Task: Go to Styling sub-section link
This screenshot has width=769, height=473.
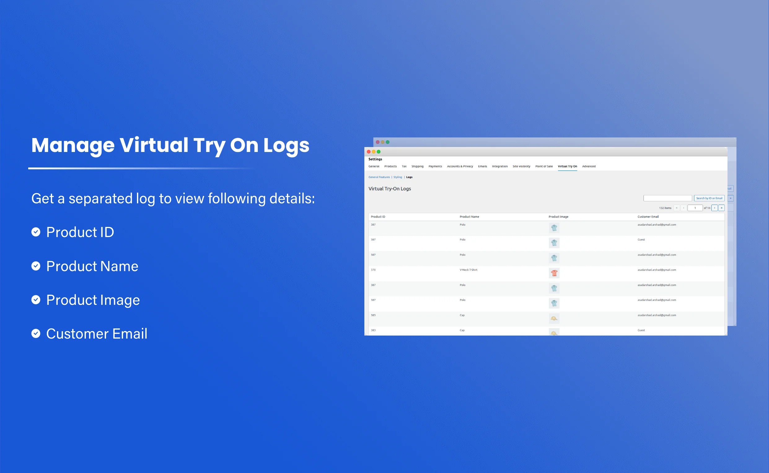Action: tap(398, 177)
